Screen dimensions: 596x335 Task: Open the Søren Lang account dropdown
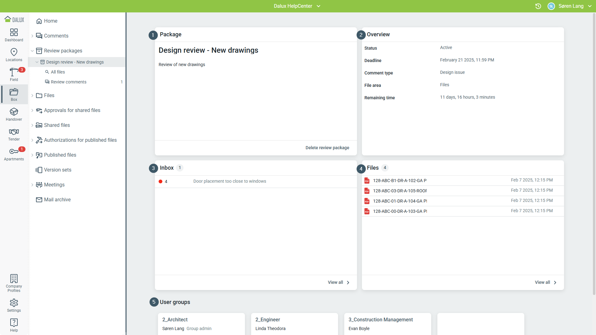coord(571,6)
